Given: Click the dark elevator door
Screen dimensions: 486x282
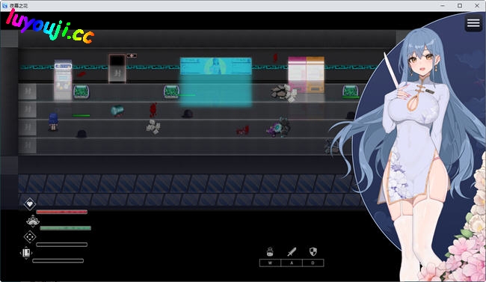Looking at the screenshot, I should 117,69.
